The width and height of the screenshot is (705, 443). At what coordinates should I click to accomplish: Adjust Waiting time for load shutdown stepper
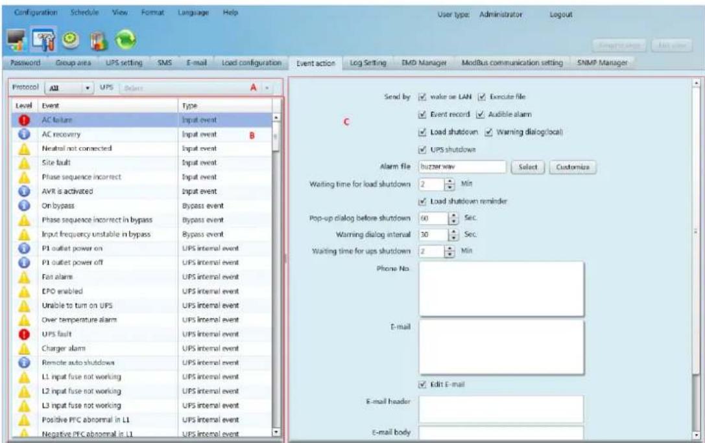coord(449,185)
